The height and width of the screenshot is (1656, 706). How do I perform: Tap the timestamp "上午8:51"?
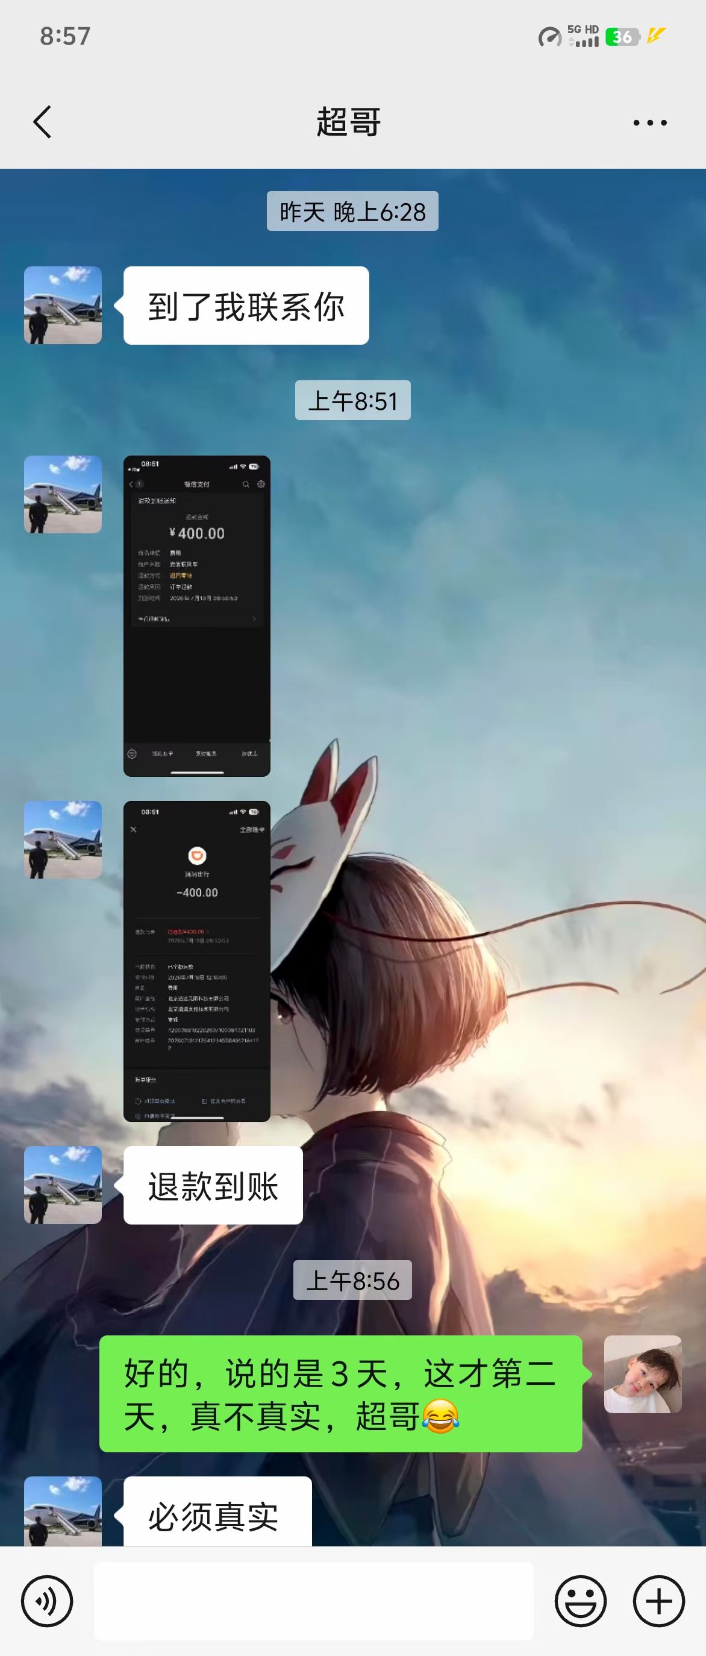pyautogui.click(x=352, y=401)
